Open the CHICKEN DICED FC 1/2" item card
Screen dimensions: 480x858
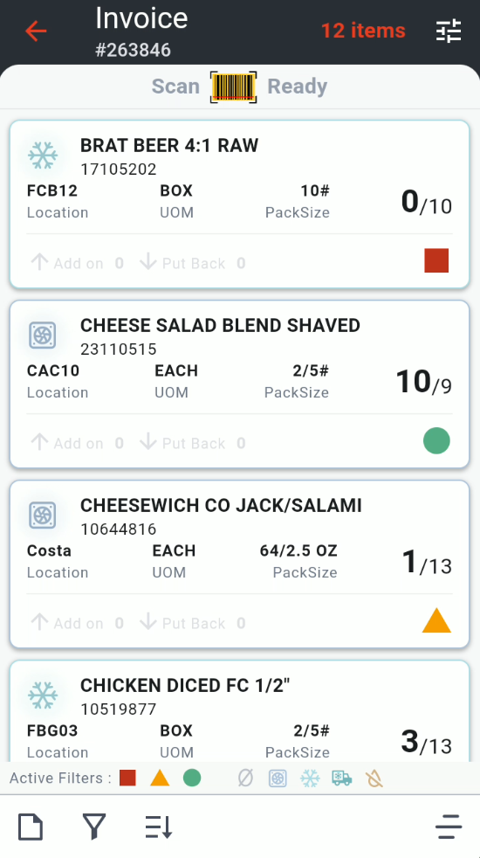[239, 711]
